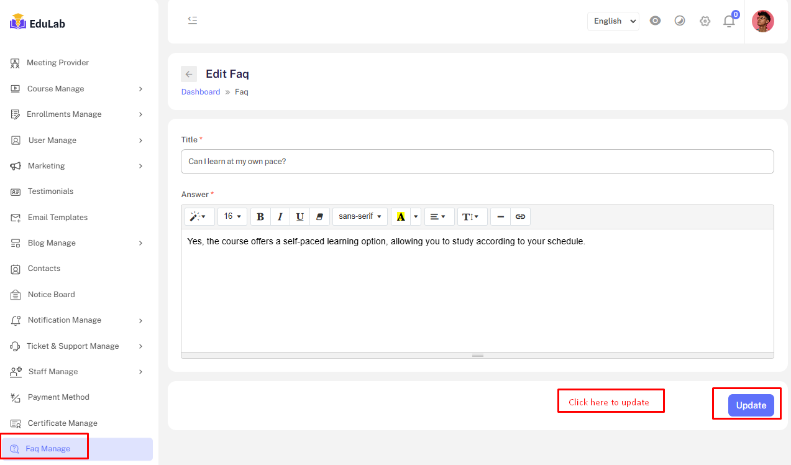The width and height of the screenshot is (791, 465).
Task: Collapse sidebar with the menu toggle icon
Action: (x=193, y=21)
